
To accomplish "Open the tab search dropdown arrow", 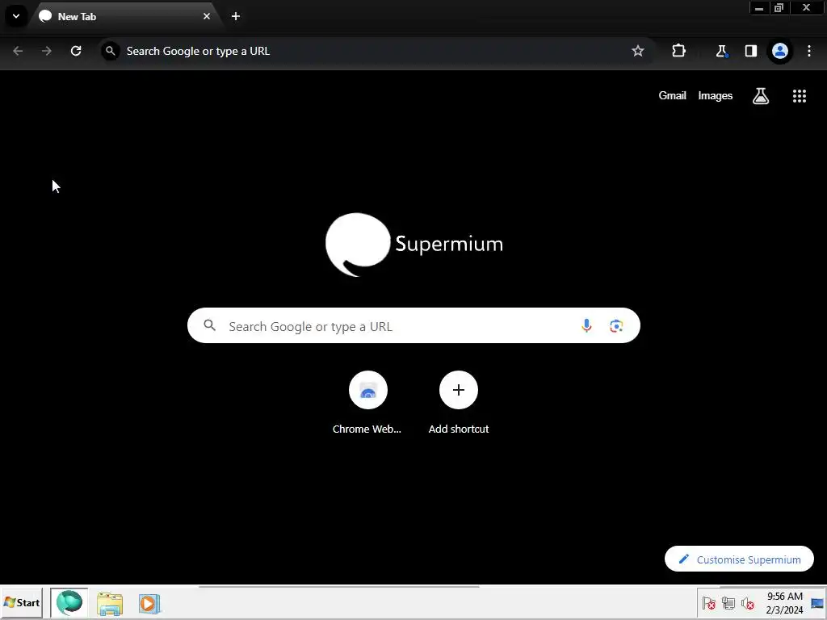I will point(16,16).
